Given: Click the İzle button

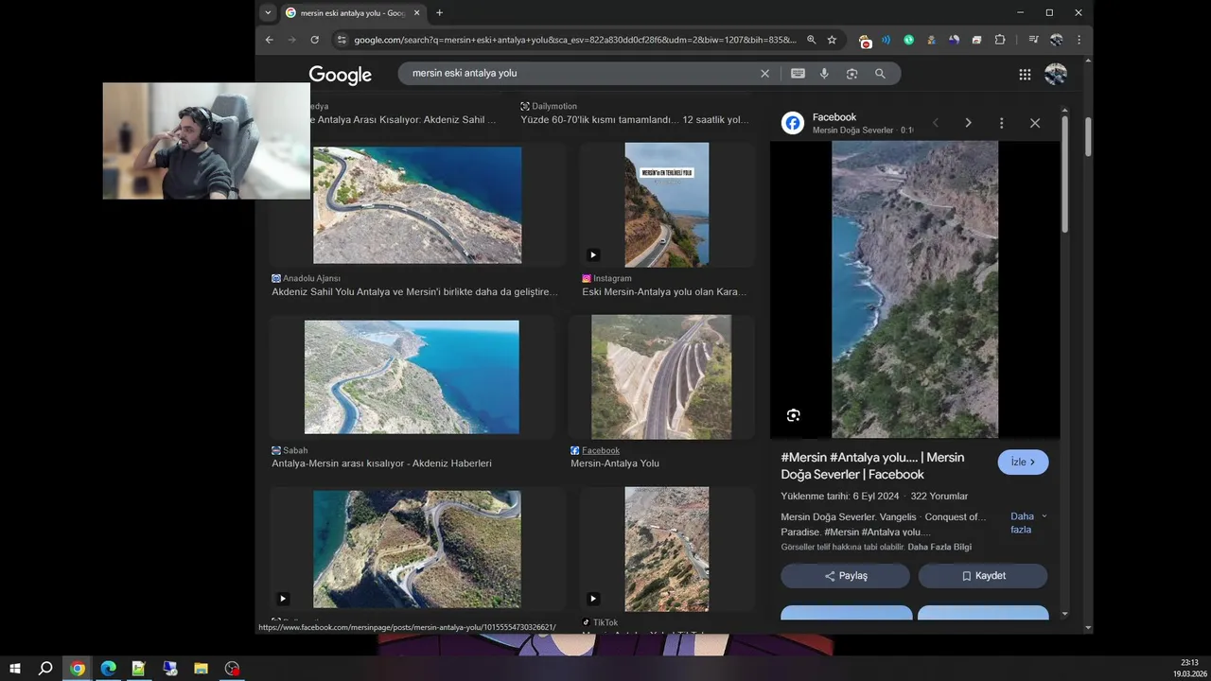Looking at the screenshot, I should tap(1023, 462).
